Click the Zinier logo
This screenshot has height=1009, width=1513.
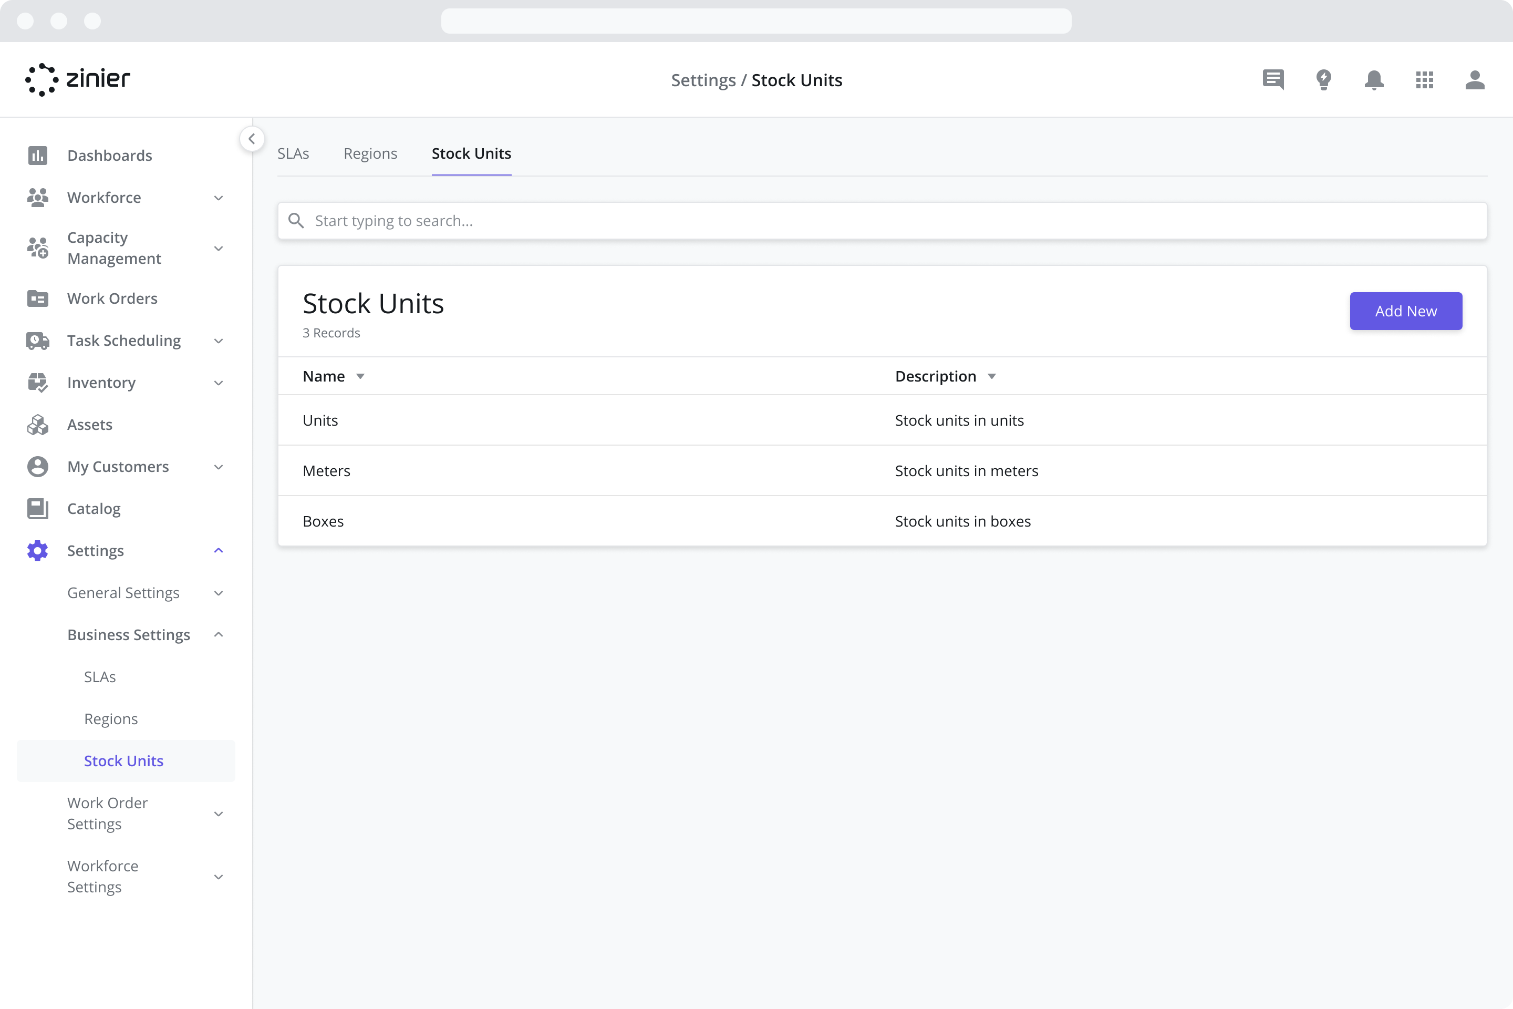tap(78, 80)
